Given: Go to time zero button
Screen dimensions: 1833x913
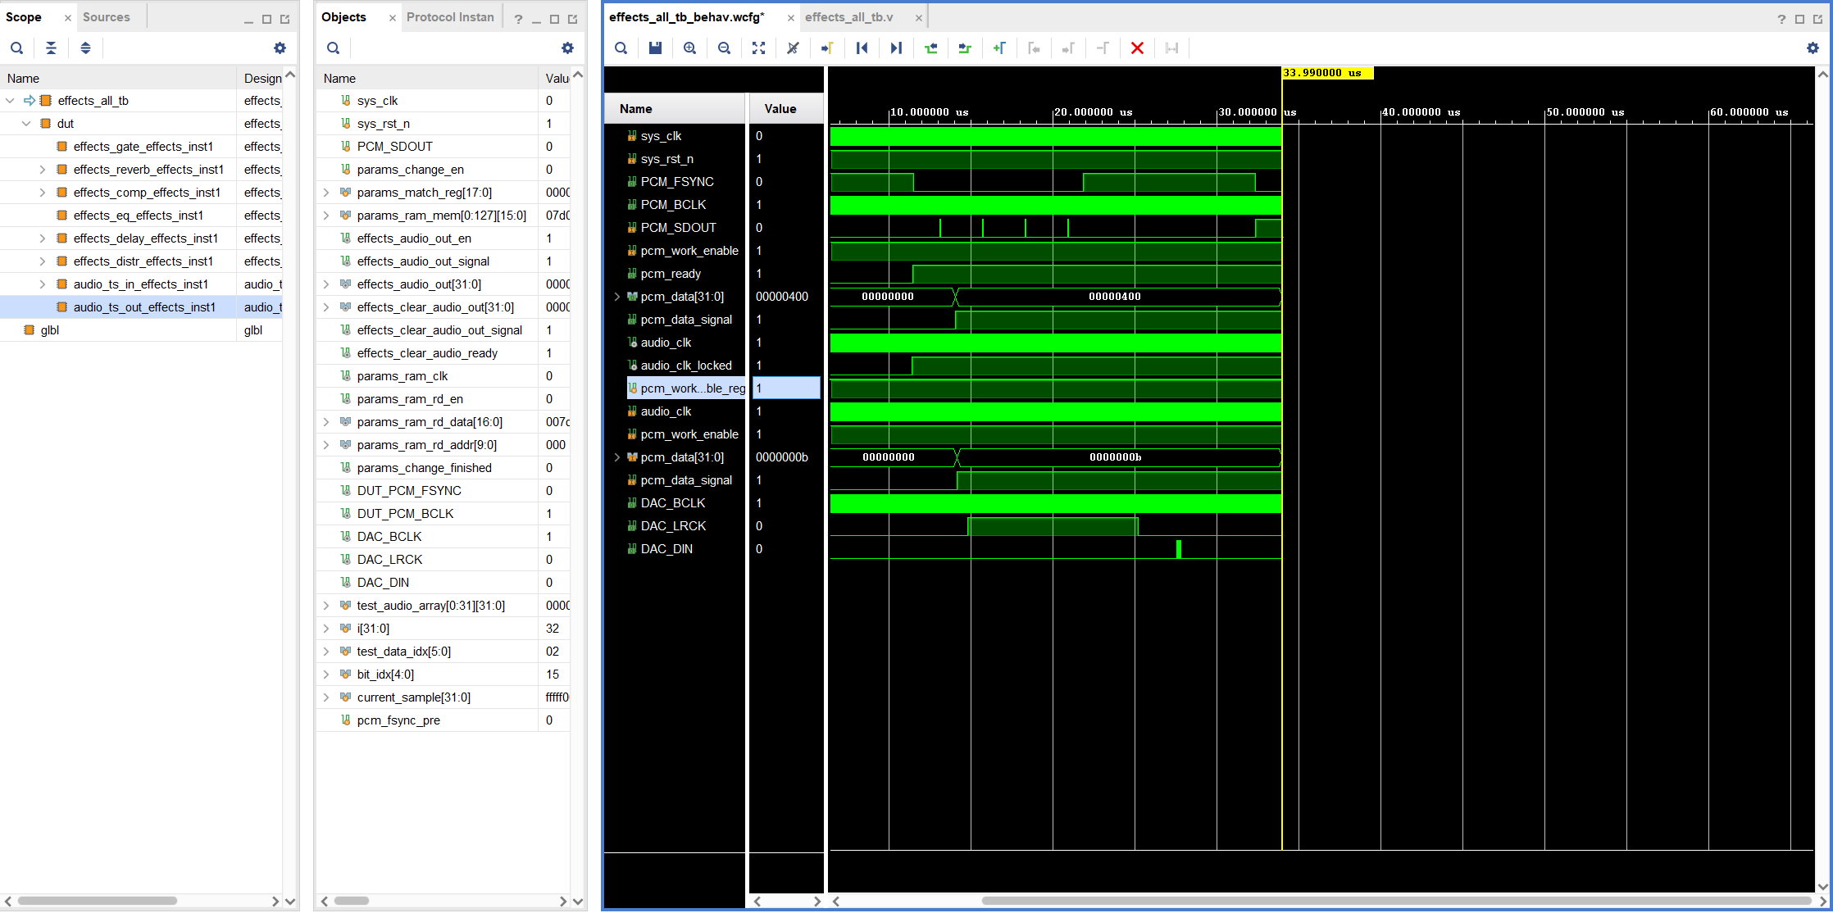Looking at the screenshot, I should click(862, 48).
